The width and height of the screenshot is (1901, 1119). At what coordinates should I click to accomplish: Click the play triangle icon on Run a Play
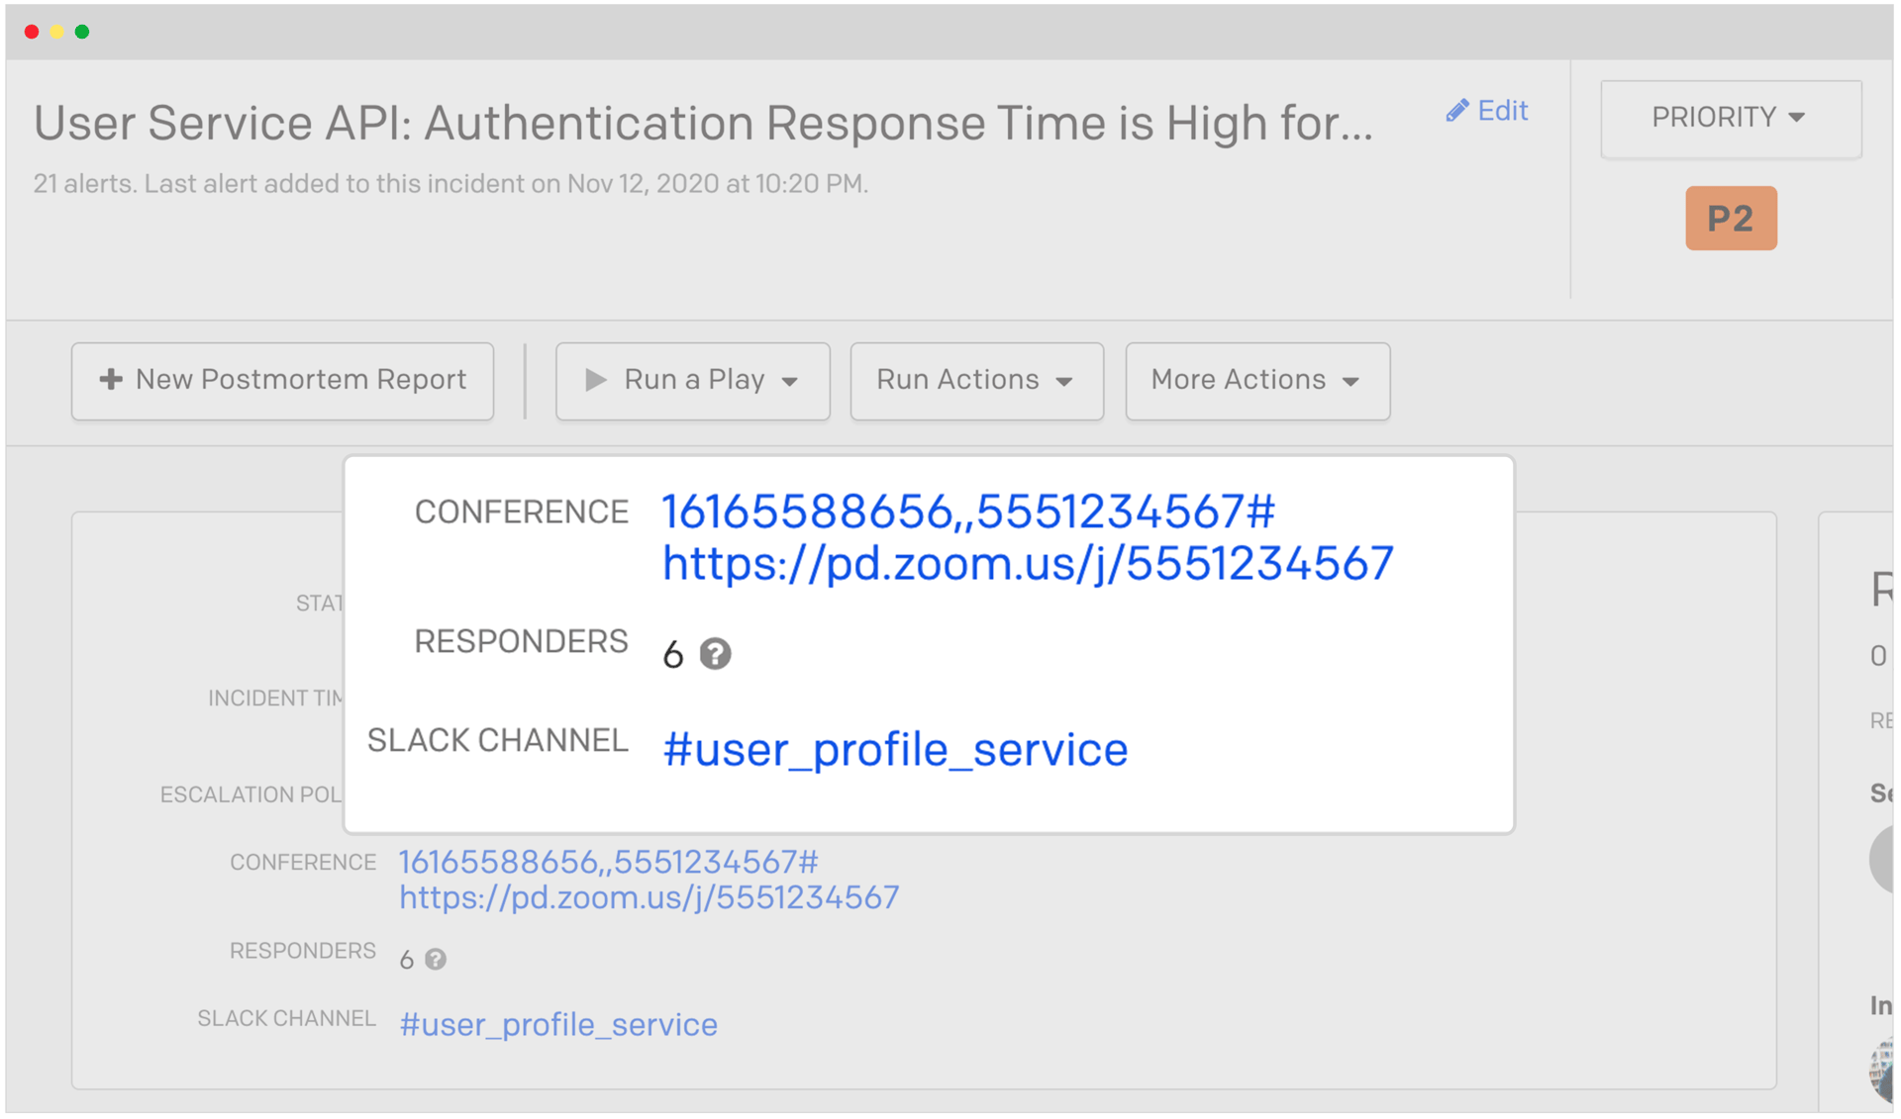(x=594, y=380)
